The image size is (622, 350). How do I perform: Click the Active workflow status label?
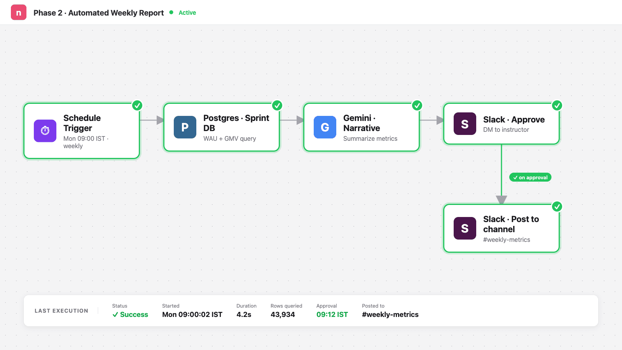(x=187, y=13)
